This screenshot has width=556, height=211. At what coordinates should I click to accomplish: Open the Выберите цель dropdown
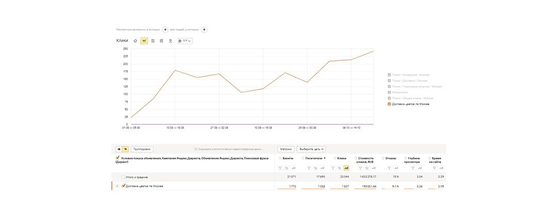pos(311,149)
